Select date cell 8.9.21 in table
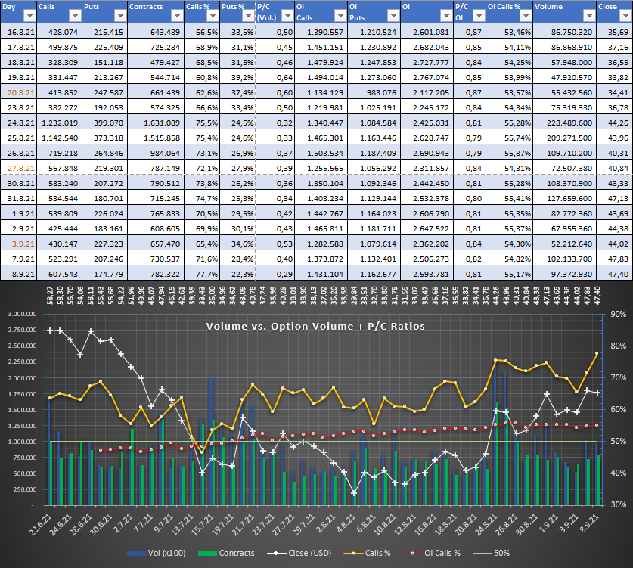 coord(19,274)
